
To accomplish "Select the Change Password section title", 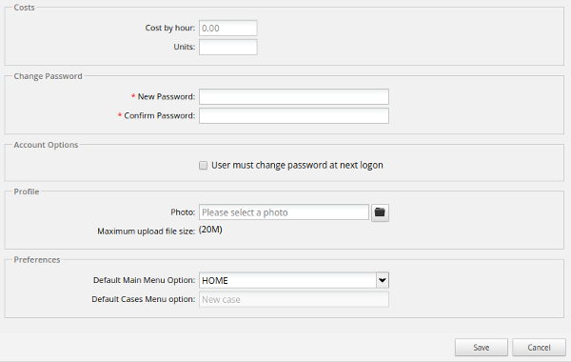I will (48, 76).
